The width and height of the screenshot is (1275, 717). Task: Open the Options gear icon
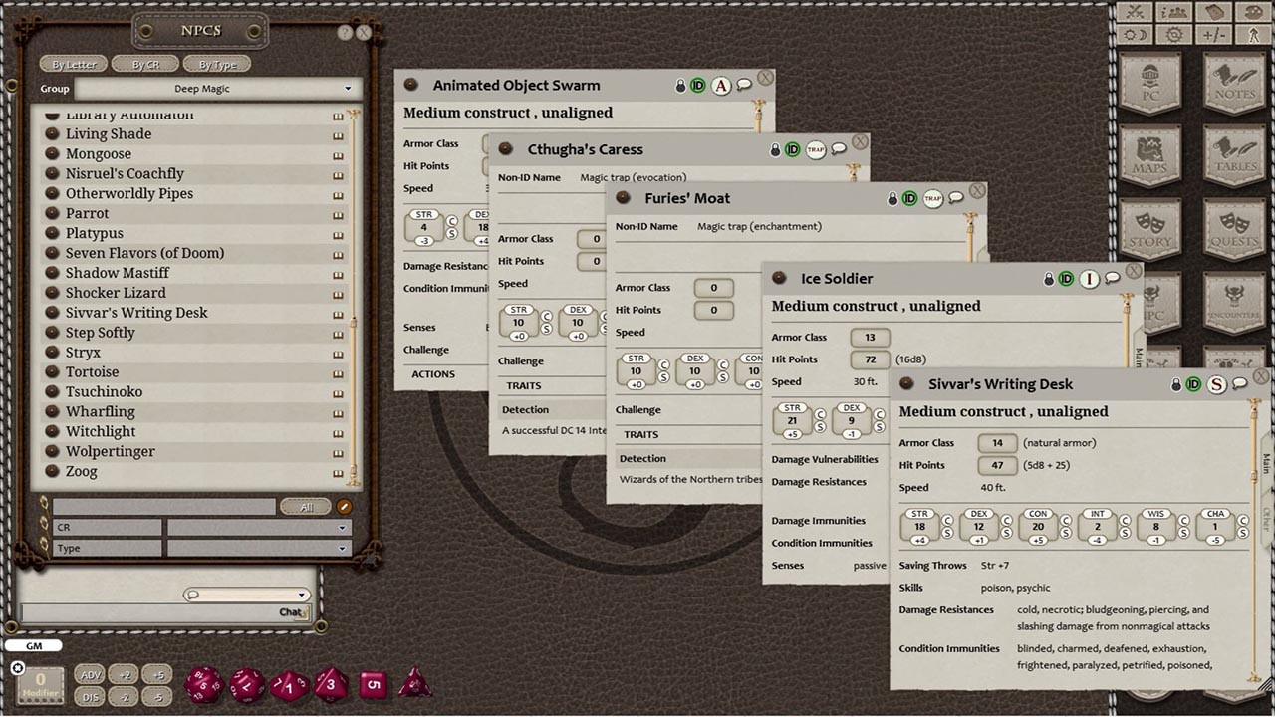pos(1172,34)
